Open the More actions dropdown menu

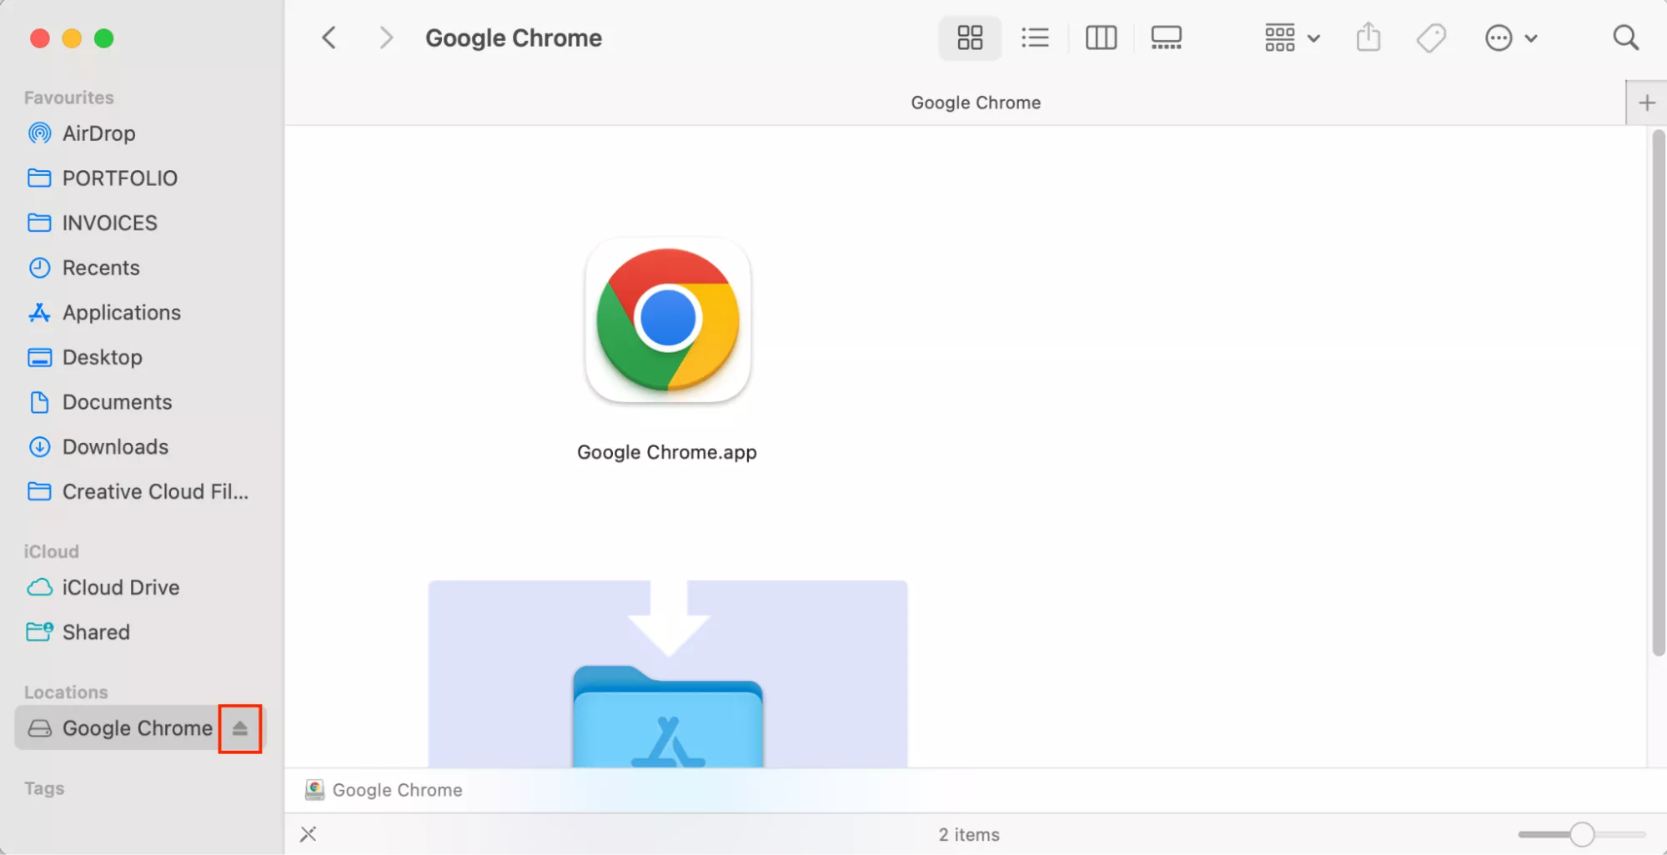click(1510, 38)
